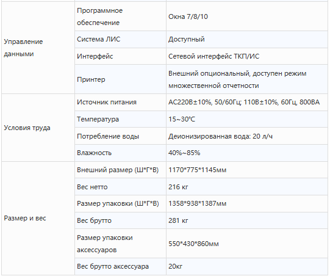Image resolution: width=330 pixels, height=276 pixels.
Task: Select the 'Программное обеспечение' label cell
Action: click(120, 16)
